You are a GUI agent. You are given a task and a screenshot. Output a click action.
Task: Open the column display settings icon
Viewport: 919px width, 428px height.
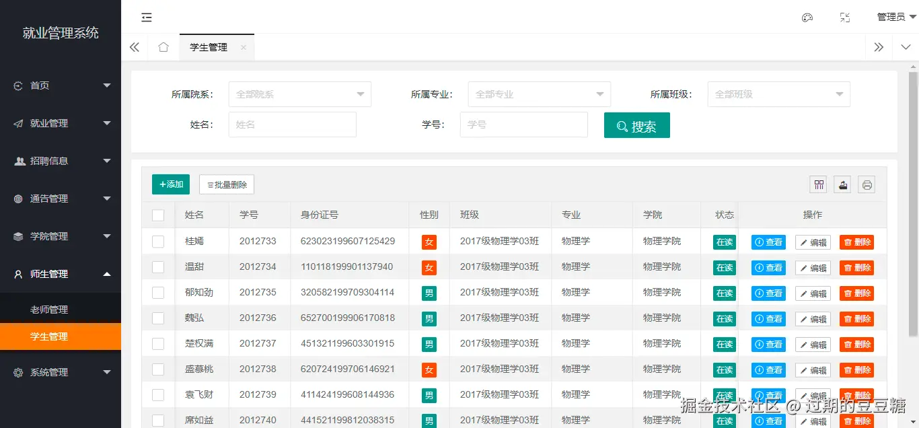(x=818, y=184)
